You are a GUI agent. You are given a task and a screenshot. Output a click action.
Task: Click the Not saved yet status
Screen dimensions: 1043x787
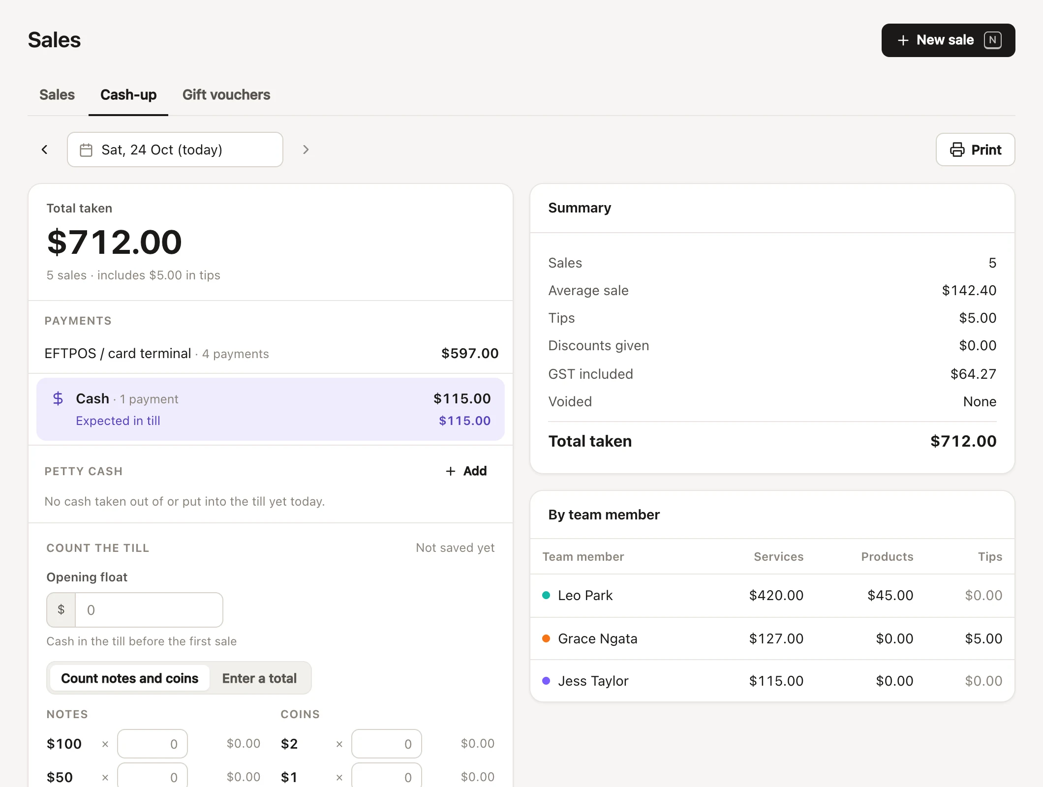point(455,547)
